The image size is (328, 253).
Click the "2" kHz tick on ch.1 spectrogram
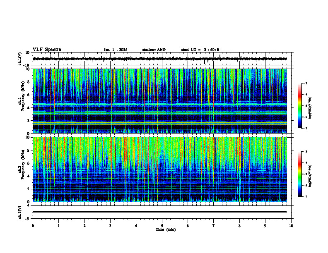(x=29, y=120)
